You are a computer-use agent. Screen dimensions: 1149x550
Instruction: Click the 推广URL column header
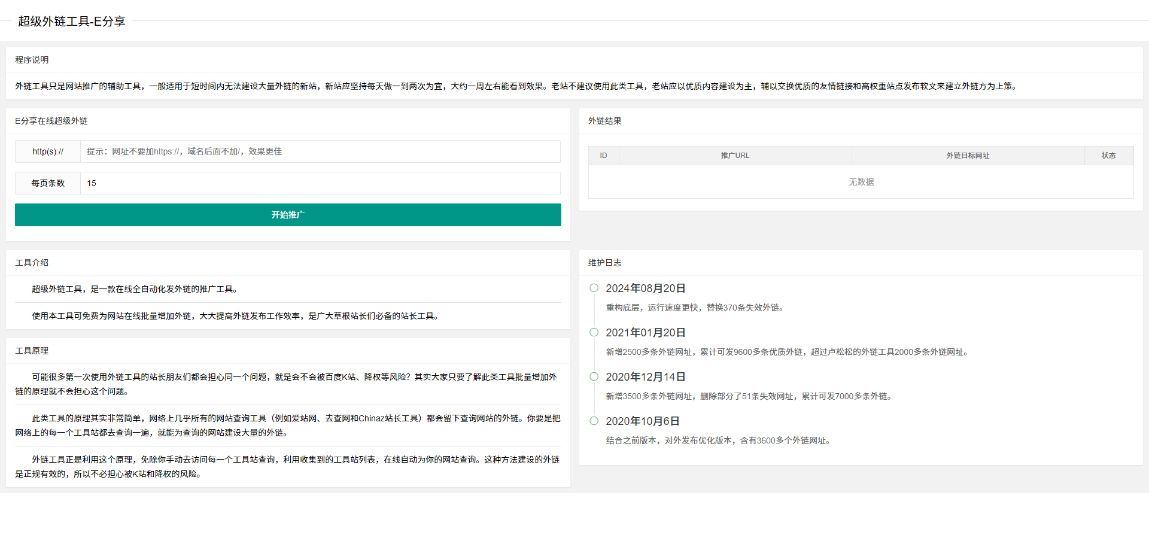coord(734,155)
